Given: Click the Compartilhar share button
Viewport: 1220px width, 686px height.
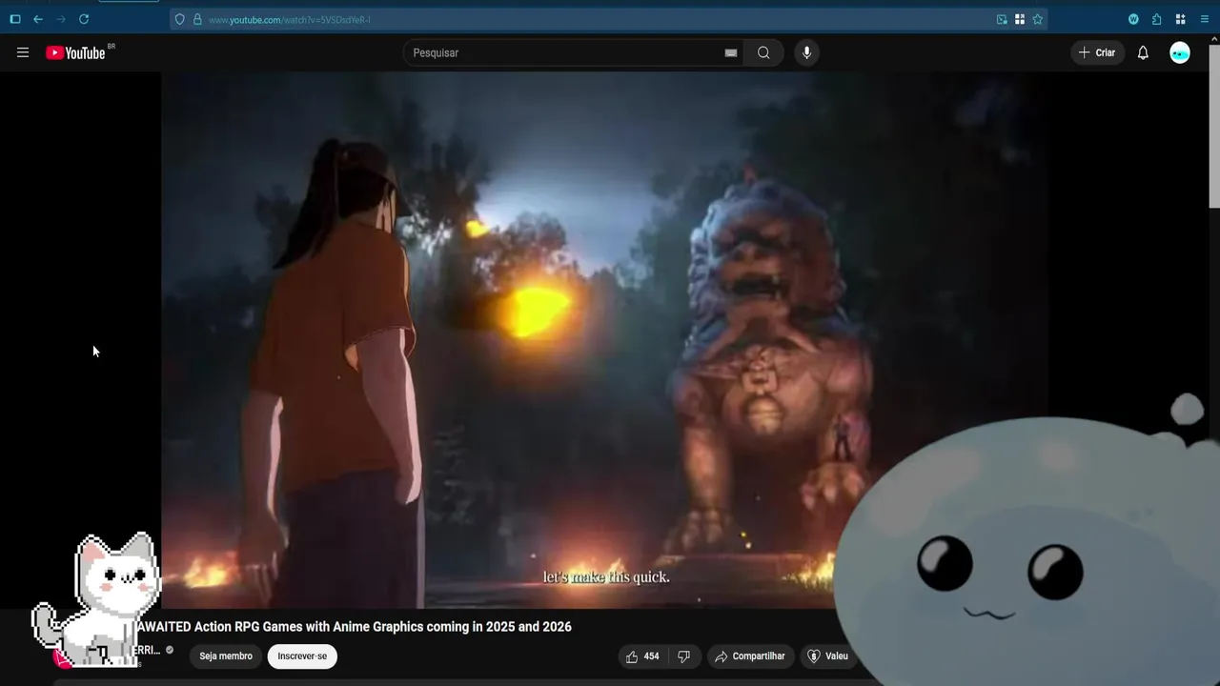Looking at the screenshot, I should 749,656.
